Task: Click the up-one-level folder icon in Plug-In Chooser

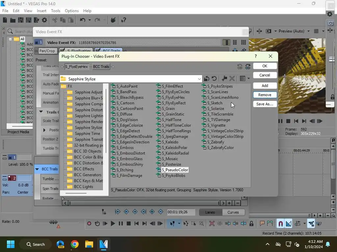Action: tap(207, 79)
